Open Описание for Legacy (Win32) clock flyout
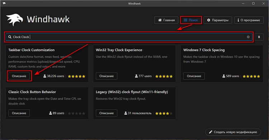 point(107,113)
